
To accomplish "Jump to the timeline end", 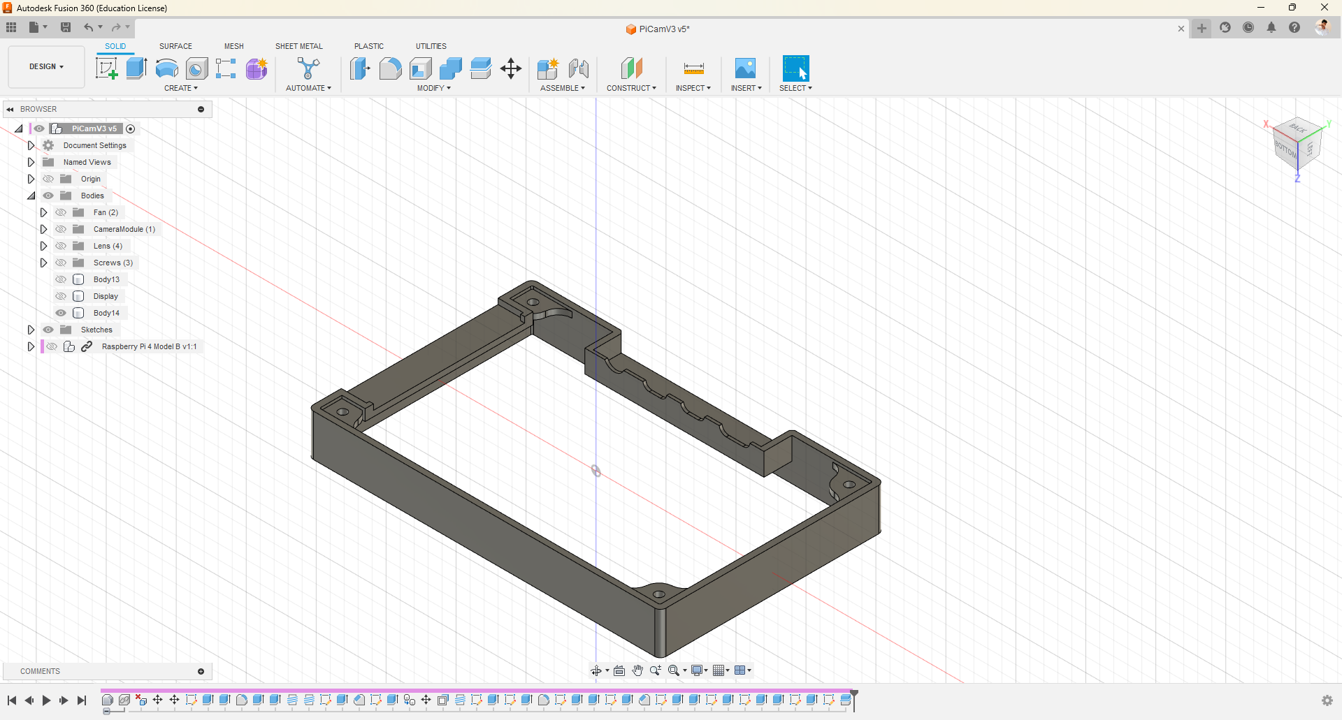I will (x=82, y=700).
